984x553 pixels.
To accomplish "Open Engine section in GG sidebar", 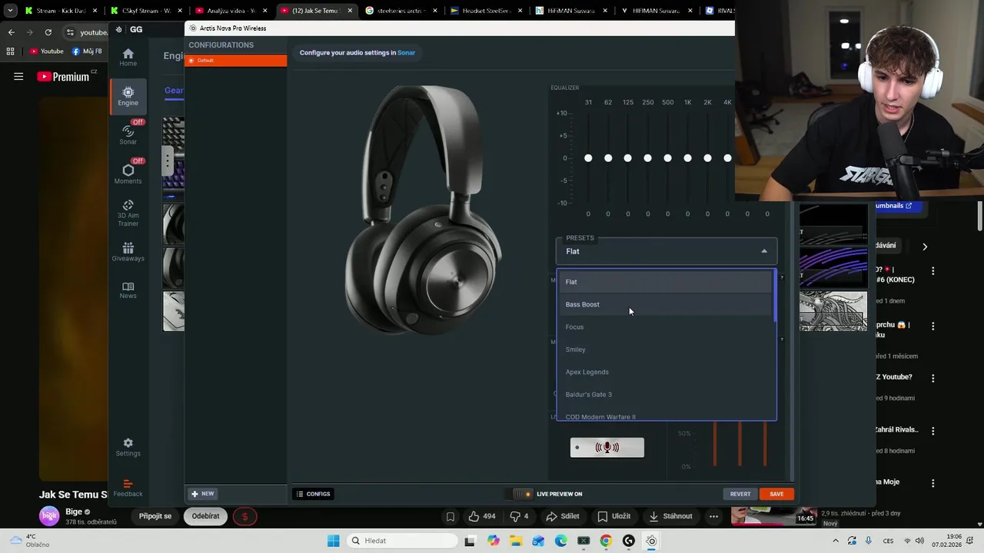I will click(128, 96).
